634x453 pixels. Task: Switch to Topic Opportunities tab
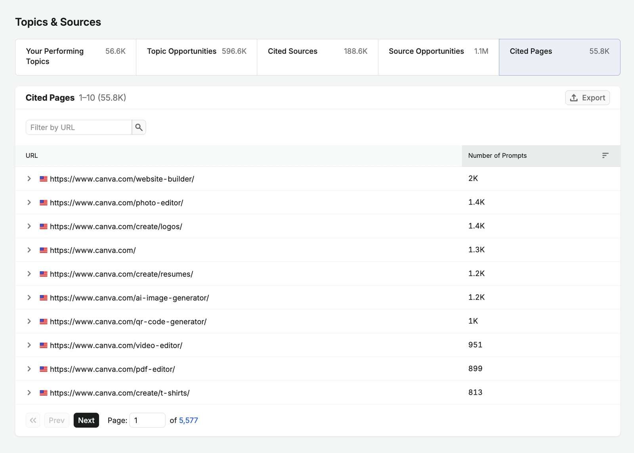(x=197, y=57)
